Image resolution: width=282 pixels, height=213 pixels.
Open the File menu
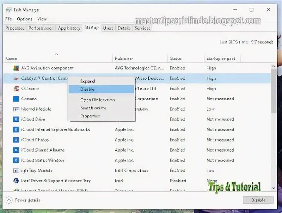pos(8,19)
